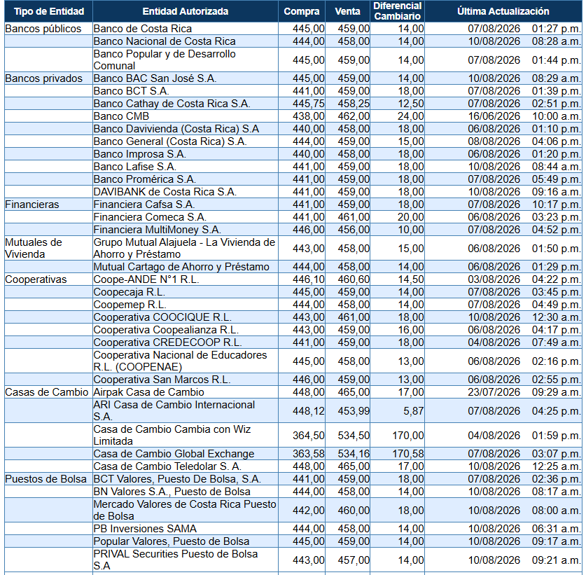Click Popular Valores, Puesto de Bolsa
586x575 pixels.
[x=172, y=541]
